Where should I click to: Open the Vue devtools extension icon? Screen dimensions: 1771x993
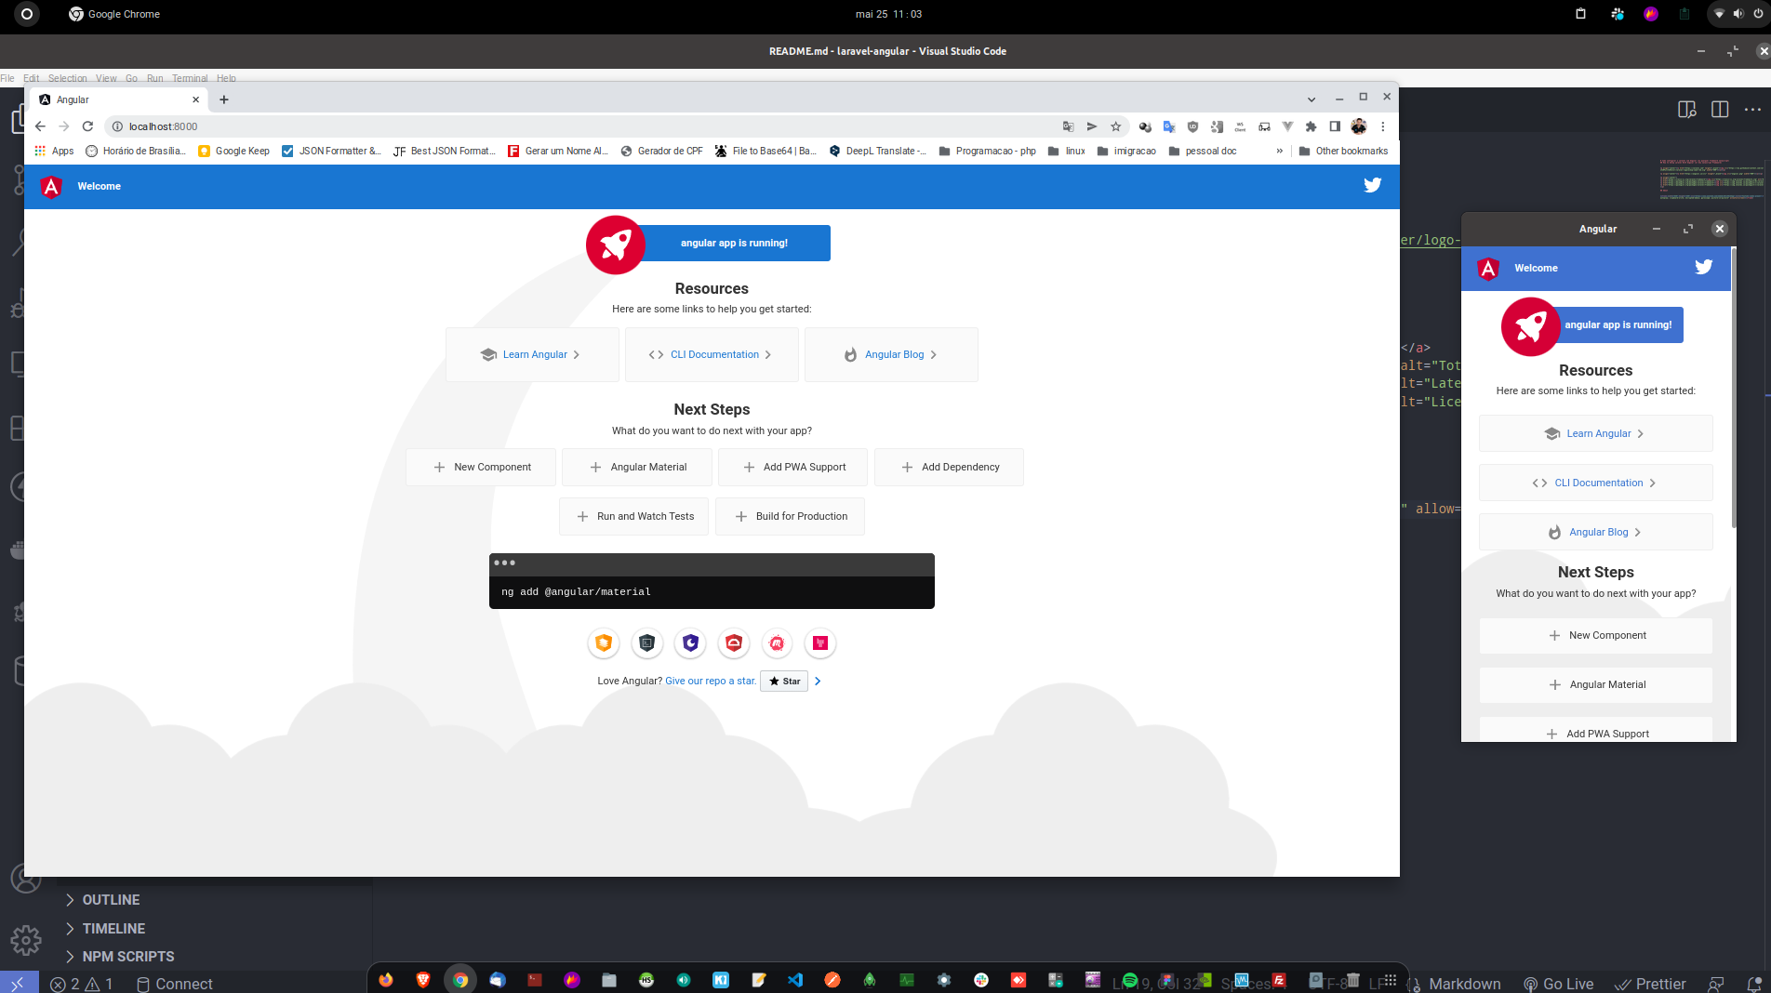coord(1287,126)
